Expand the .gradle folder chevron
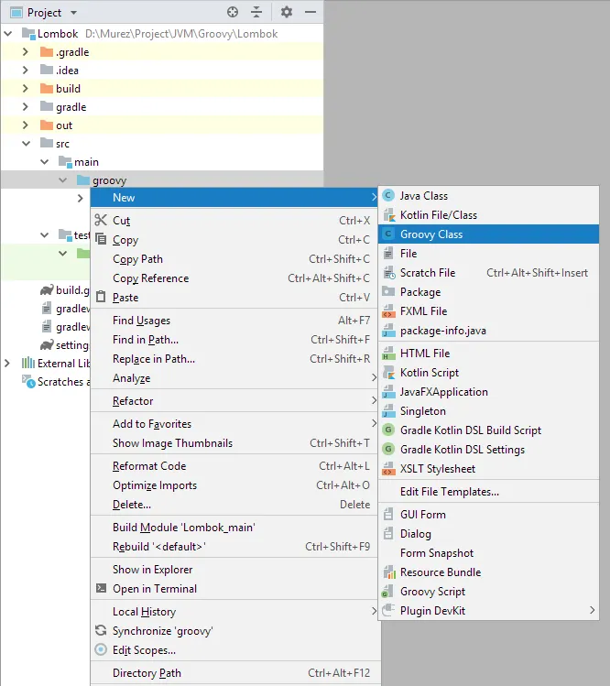Viewport: 610px width, 686px height. [26, 51]
